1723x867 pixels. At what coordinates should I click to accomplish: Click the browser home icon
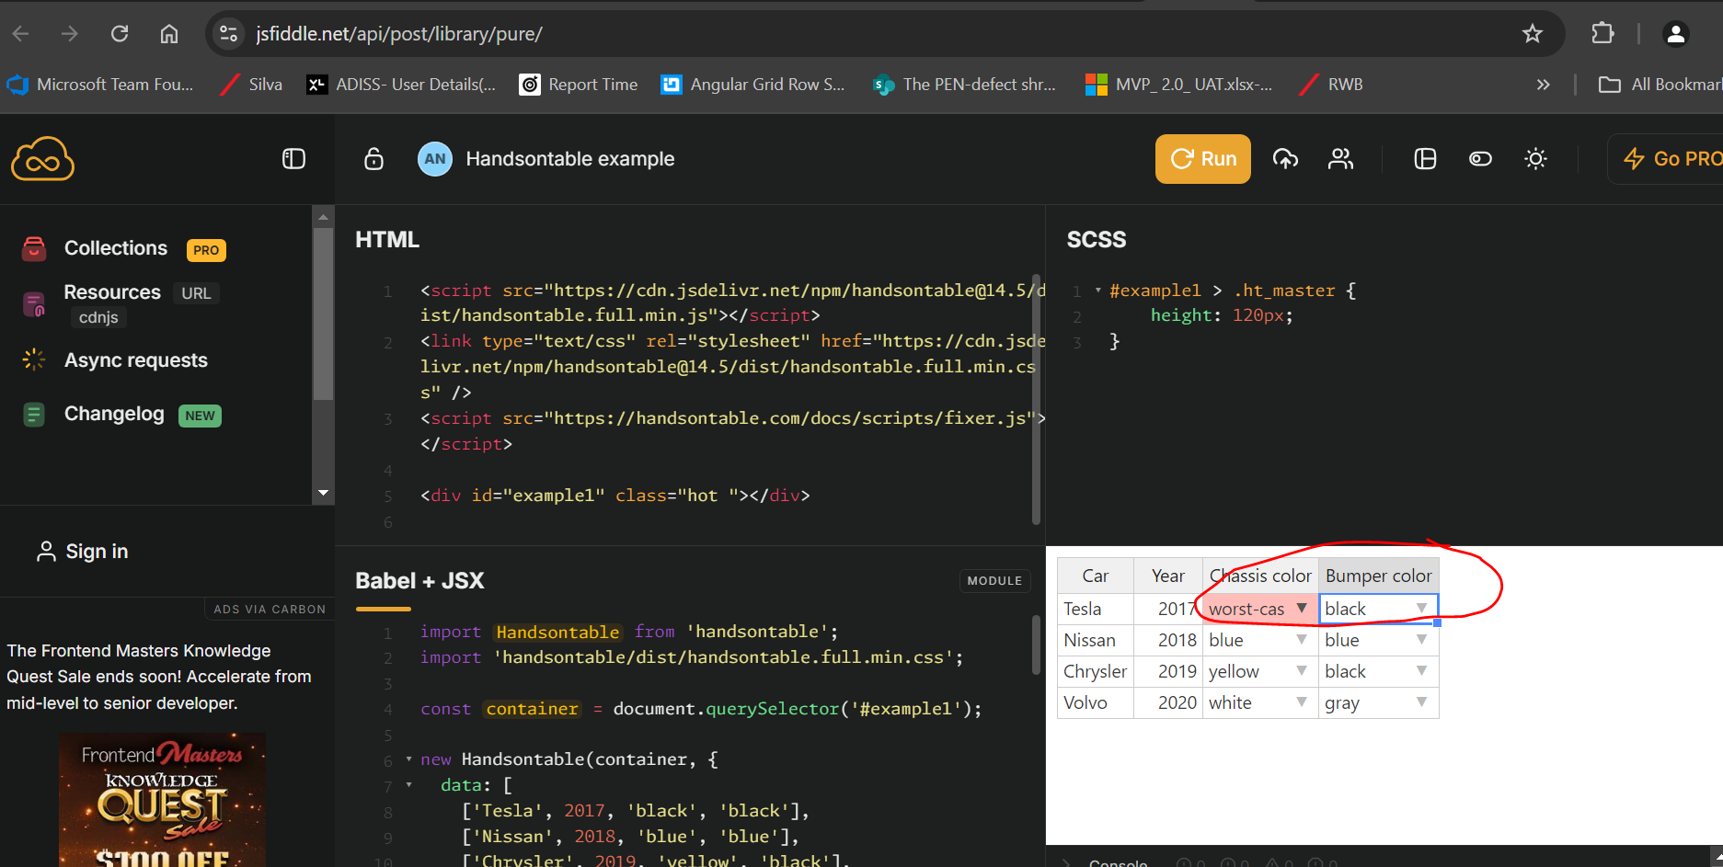169,34
